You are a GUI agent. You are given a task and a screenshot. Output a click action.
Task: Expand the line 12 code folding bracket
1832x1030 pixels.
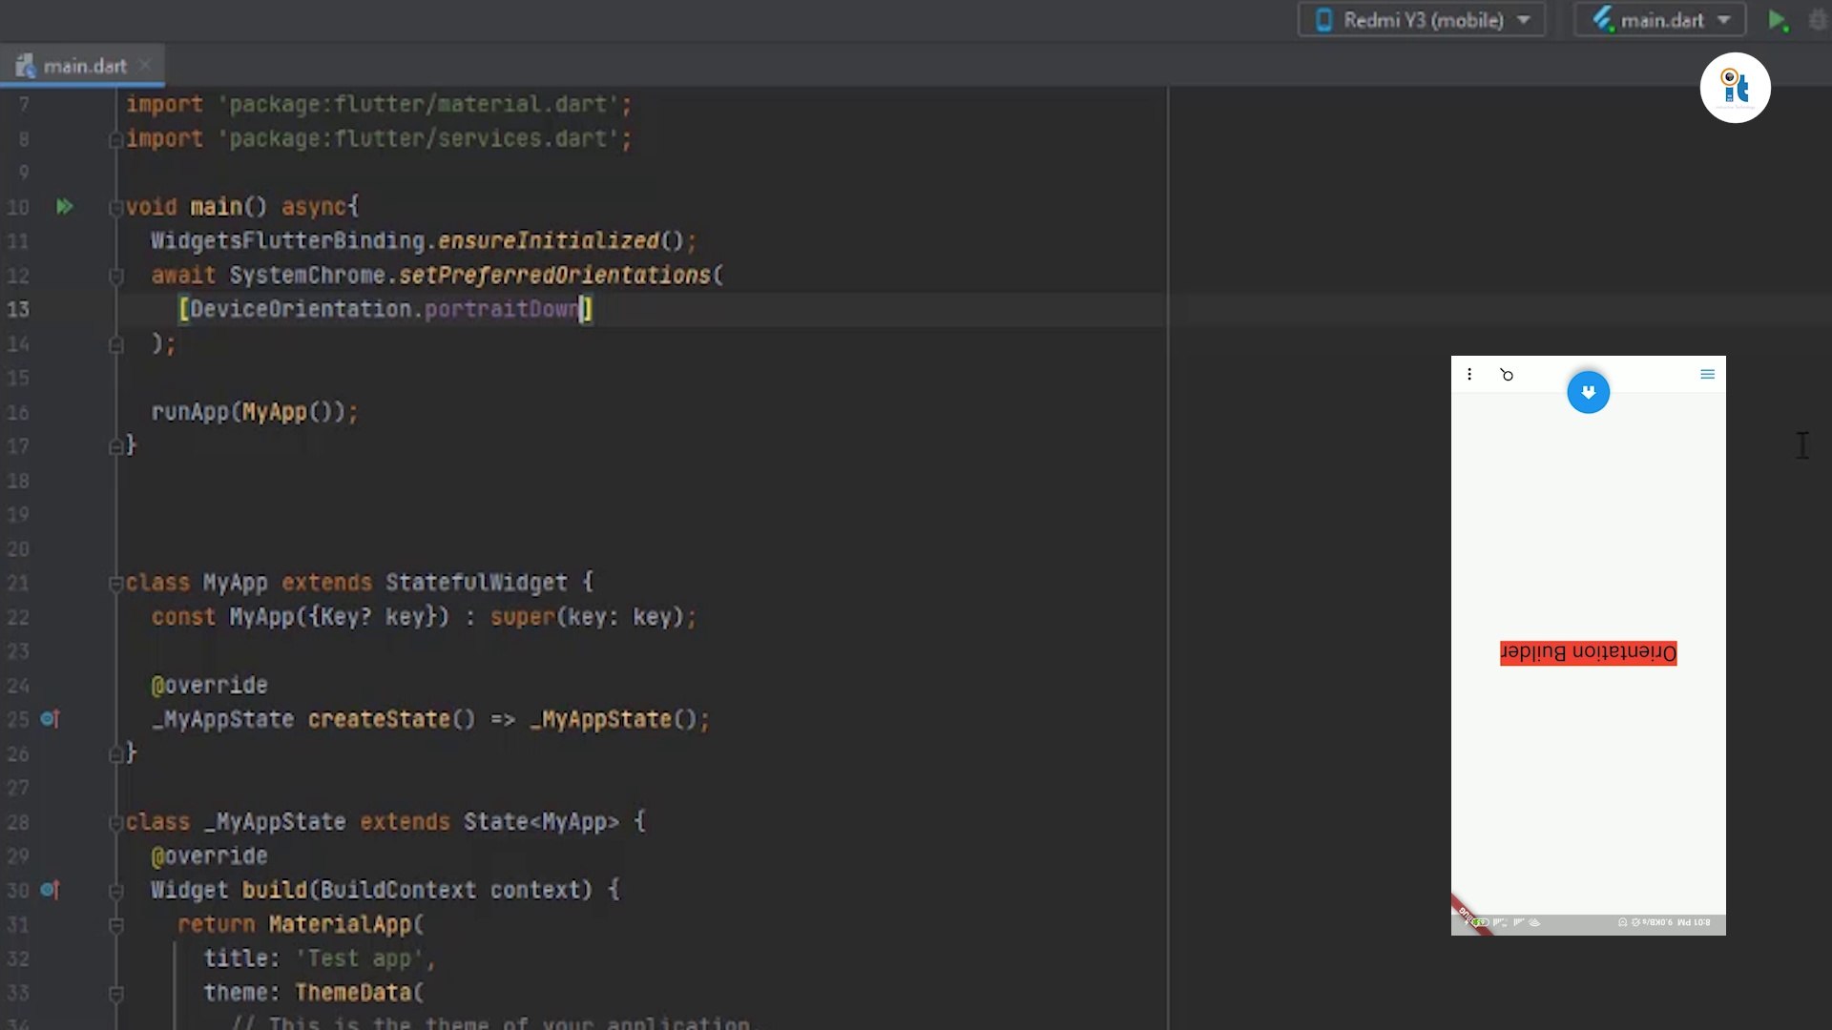pyautogui.click(x=114, y=274)
